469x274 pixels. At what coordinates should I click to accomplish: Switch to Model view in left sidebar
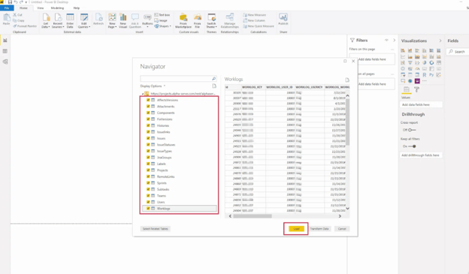click(5, 62)
